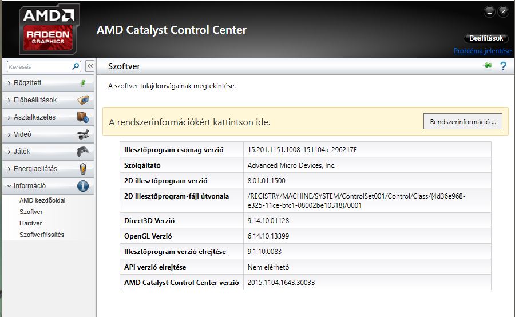Click the AMD Radeon Graphics logo
This screenshot has width=515, height=317.
coord(50,29)
